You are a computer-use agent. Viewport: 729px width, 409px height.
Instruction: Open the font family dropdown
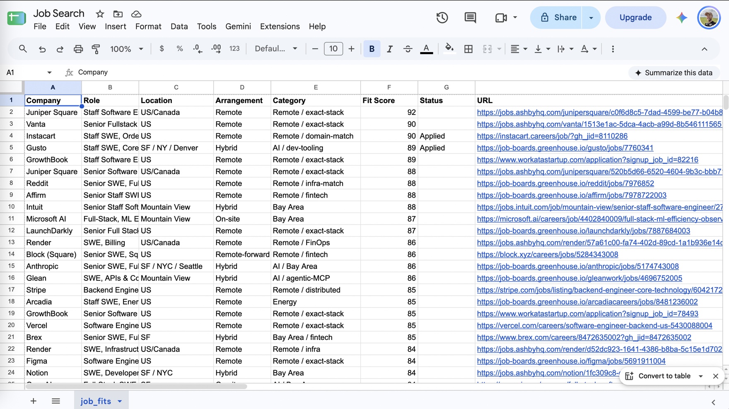click(276, 49)
